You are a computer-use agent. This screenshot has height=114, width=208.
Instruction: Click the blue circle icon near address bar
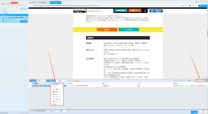point(193,6)
